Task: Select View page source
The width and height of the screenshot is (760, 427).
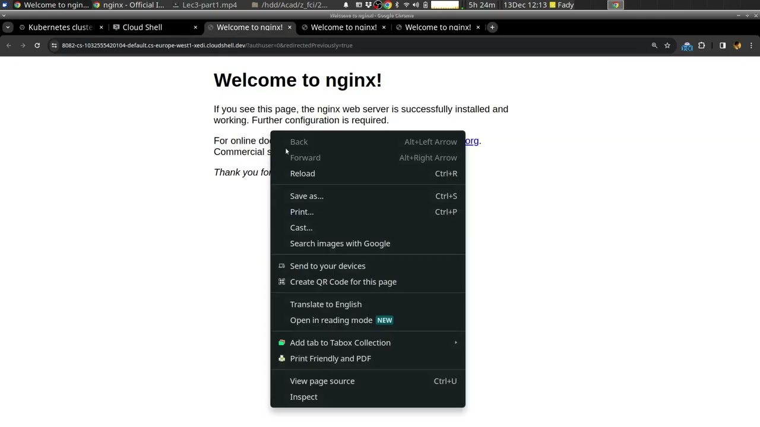Action: point(368,381)
